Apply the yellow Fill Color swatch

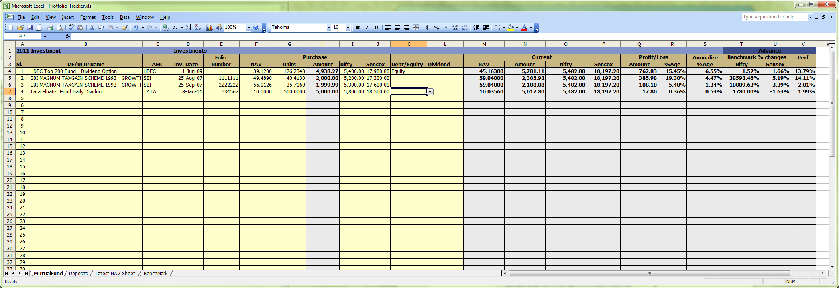511,28
